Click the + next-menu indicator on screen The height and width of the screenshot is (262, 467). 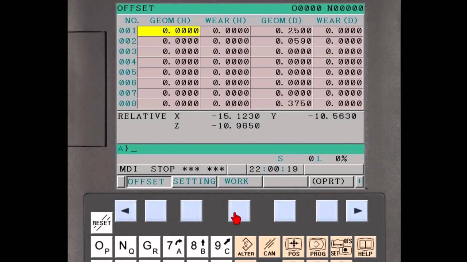(x=359, y=181)
